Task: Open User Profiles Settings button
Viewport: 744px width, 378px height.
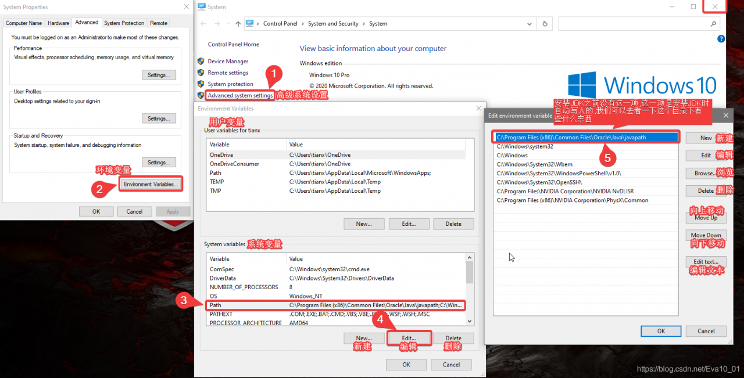Action: click(x=158, y=118)
